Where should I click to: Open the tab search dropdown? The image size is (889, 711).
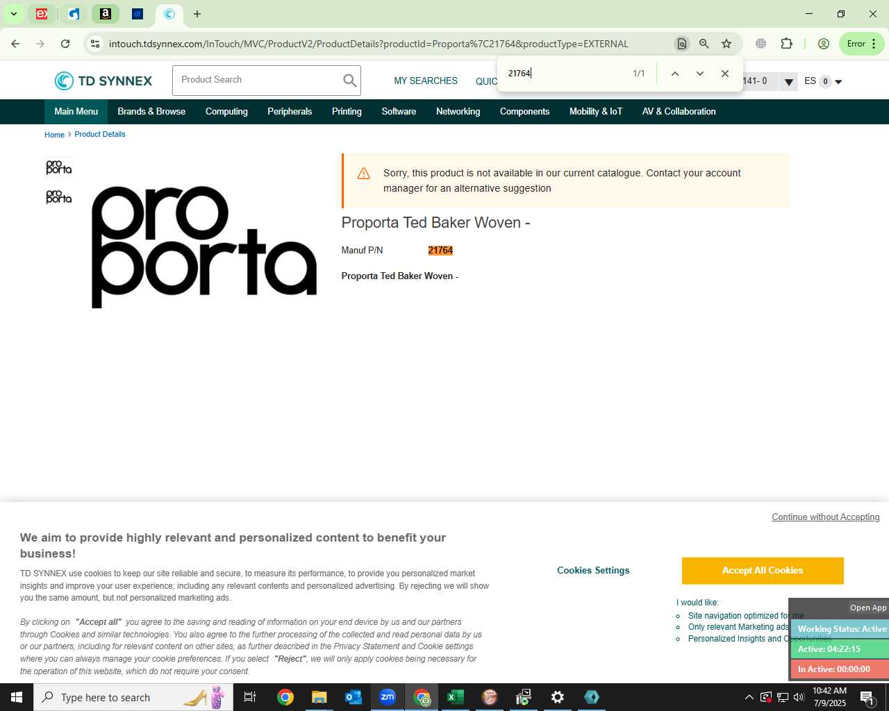click(x=13, y=14)
